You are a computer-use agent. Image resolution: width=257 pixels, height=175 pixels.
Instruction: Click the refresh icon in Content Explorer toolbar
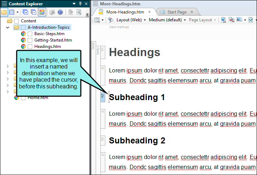pyautogui.click(x=60, y=12)
